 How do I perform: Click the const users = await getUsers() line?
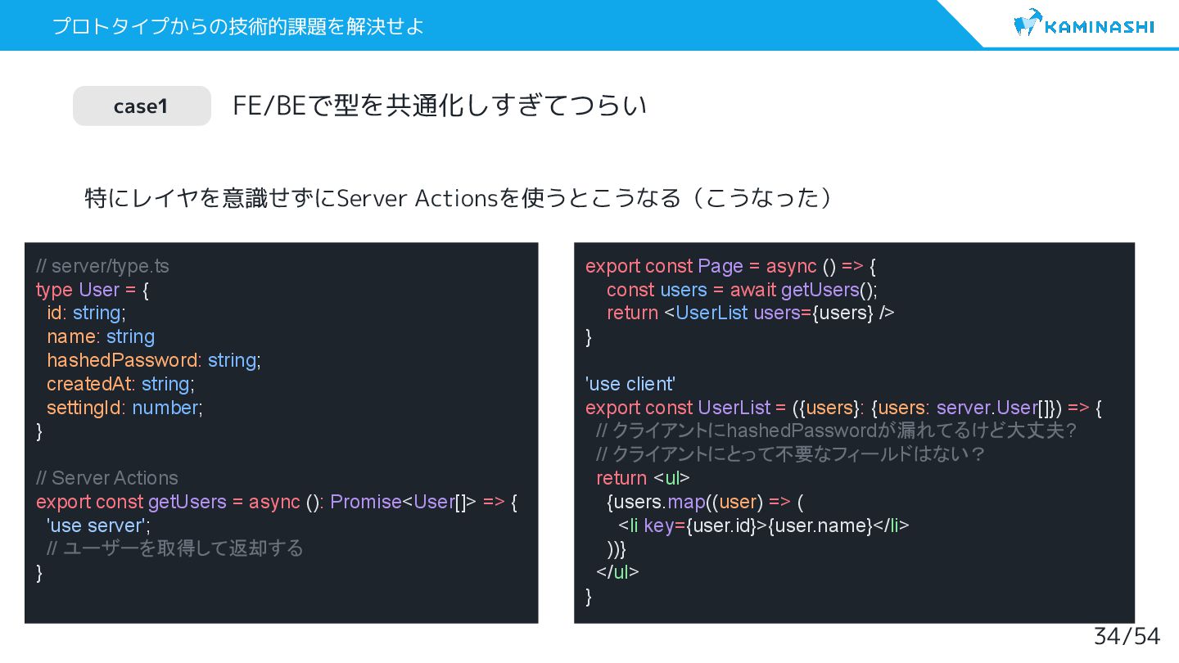(743, 290)
